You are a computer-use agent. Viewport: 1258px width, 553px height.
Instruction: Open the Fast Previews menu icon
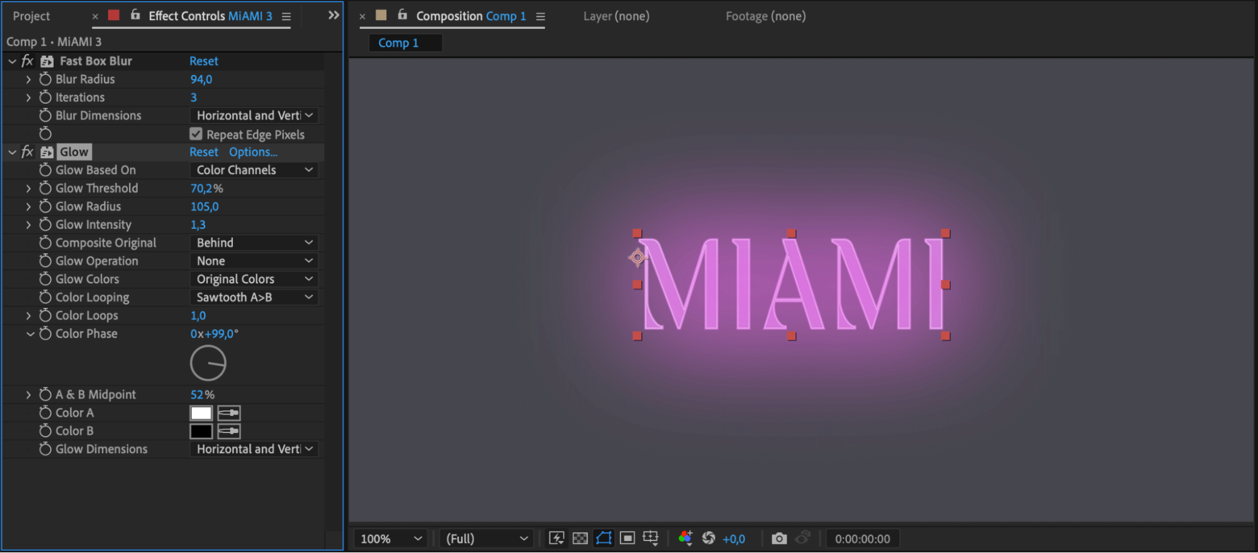click(556, 539)
